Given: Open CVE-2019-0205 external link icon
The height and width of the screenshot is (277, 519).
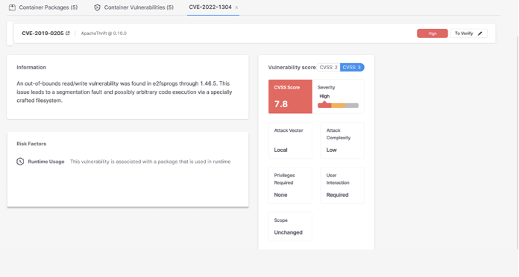Looking at the screenshot, I should coord(68,33).
